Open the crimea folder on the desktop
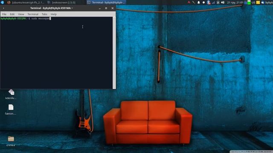Viewport: 273px width, 153px height. [x=11, y=141]
